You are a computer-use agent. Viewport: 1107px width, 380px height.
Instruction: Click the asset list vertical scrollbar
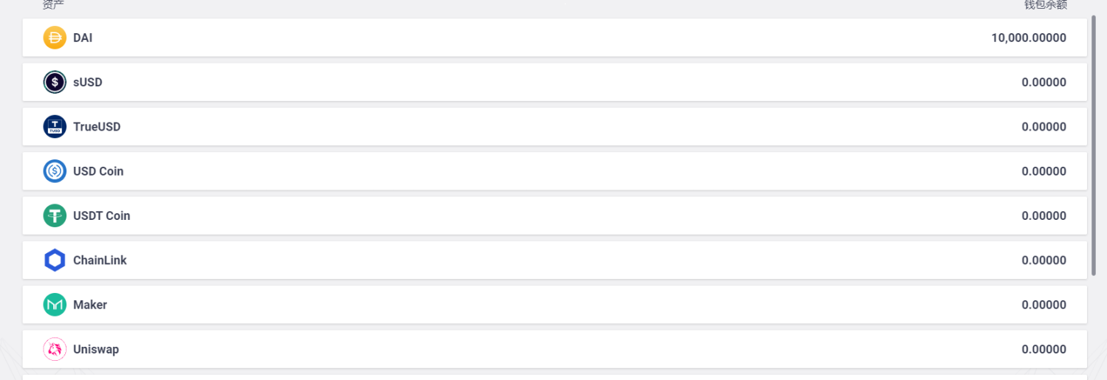1094,146
